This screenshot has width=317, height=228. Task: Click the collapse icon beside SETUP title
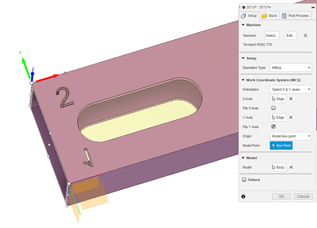(243, 7)
